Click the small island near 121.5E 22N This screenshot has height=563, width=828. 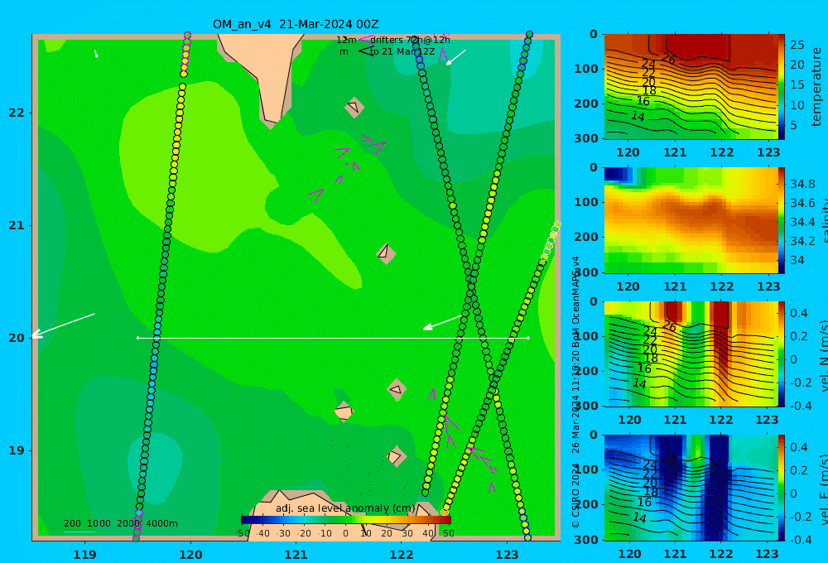(354, 107)
